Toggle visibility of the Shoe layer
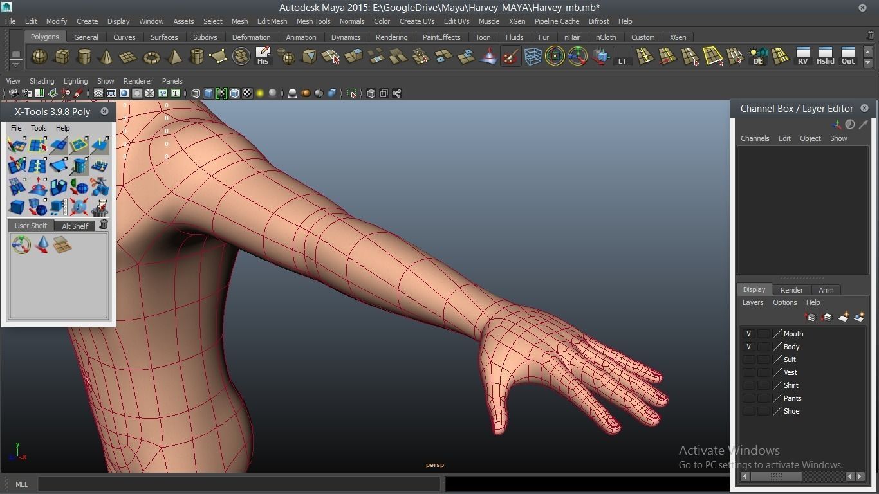 (x=748, y=411)
